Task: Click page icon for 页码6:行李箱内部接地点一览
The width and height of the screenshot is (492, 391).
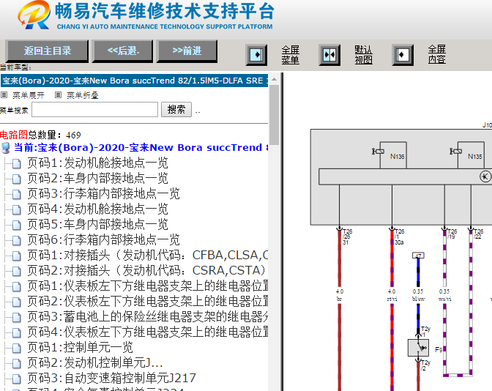Action: (x=17, y=240)
